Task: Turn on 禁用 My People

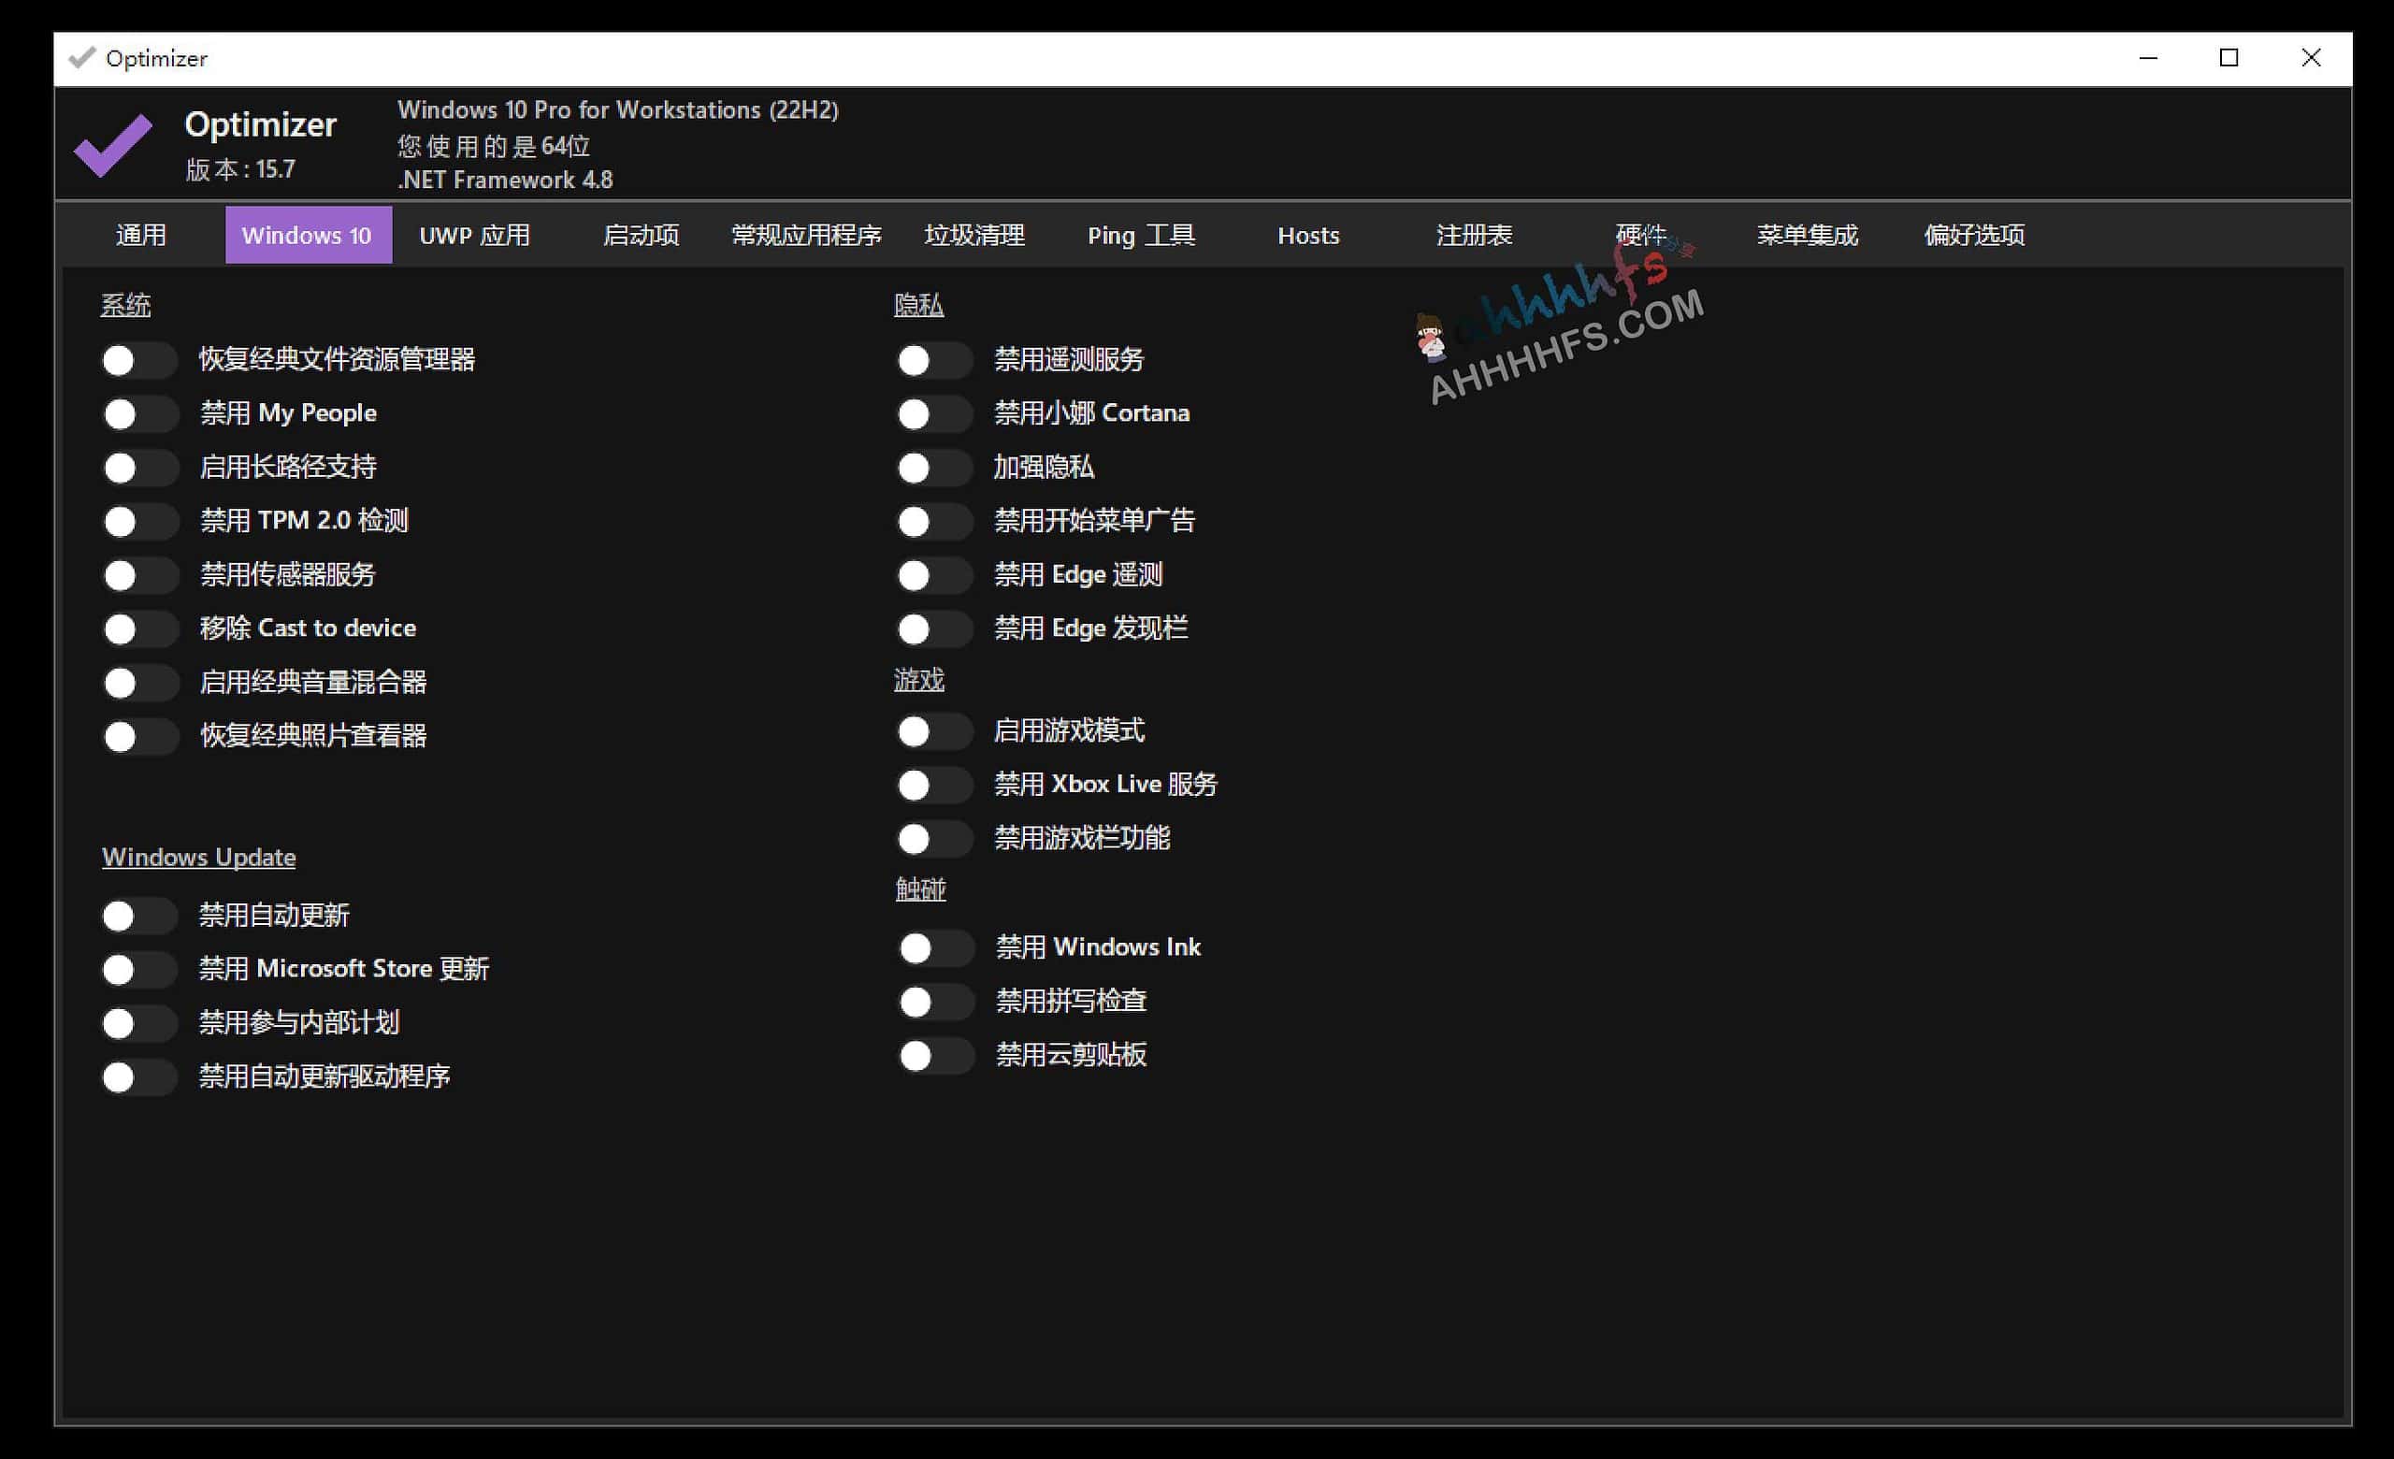Action: (x=139, y=412)
